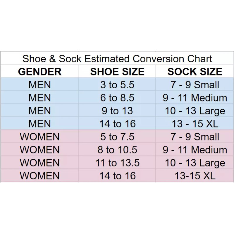Click the WOMEN cell beside "11 to 13.5"
Image resolution: width=234 pixels, height=234 pixels.
(40, 163)
